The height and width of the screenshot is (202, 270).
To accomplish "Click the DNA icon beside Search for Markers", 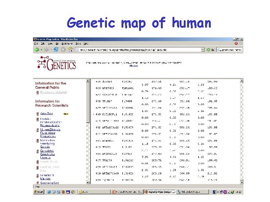I will coord(37,176).
